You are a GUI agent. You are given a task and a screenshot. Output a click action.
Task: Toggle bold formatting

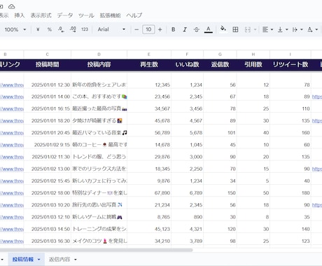tap(173, 29)
